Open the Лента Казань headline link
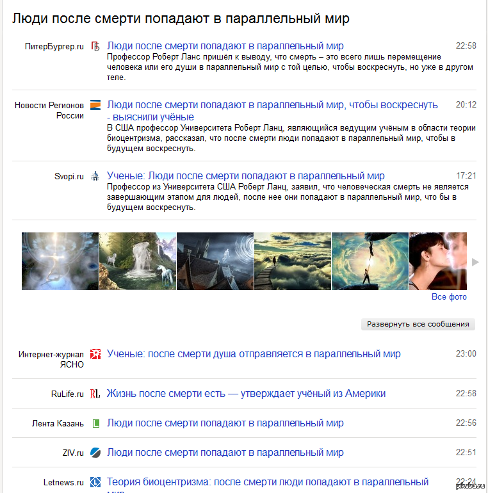This screenshot has height=493, width=488. click(x=225, y=423)
